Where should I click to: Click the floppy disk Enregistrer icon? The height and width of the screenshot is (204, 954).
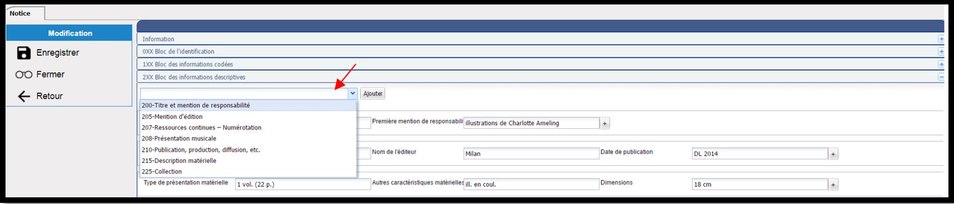coord(23,53)
